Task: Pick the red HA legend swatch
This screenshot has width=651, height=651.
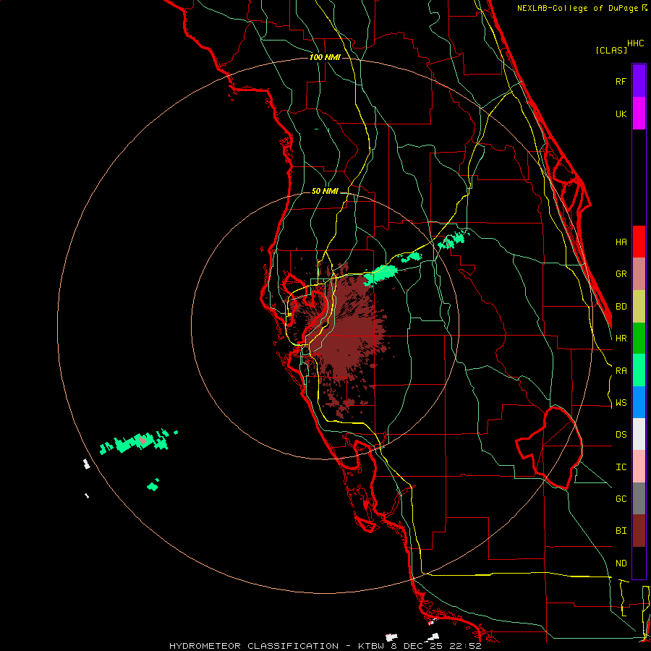Action: coord(639,242)
